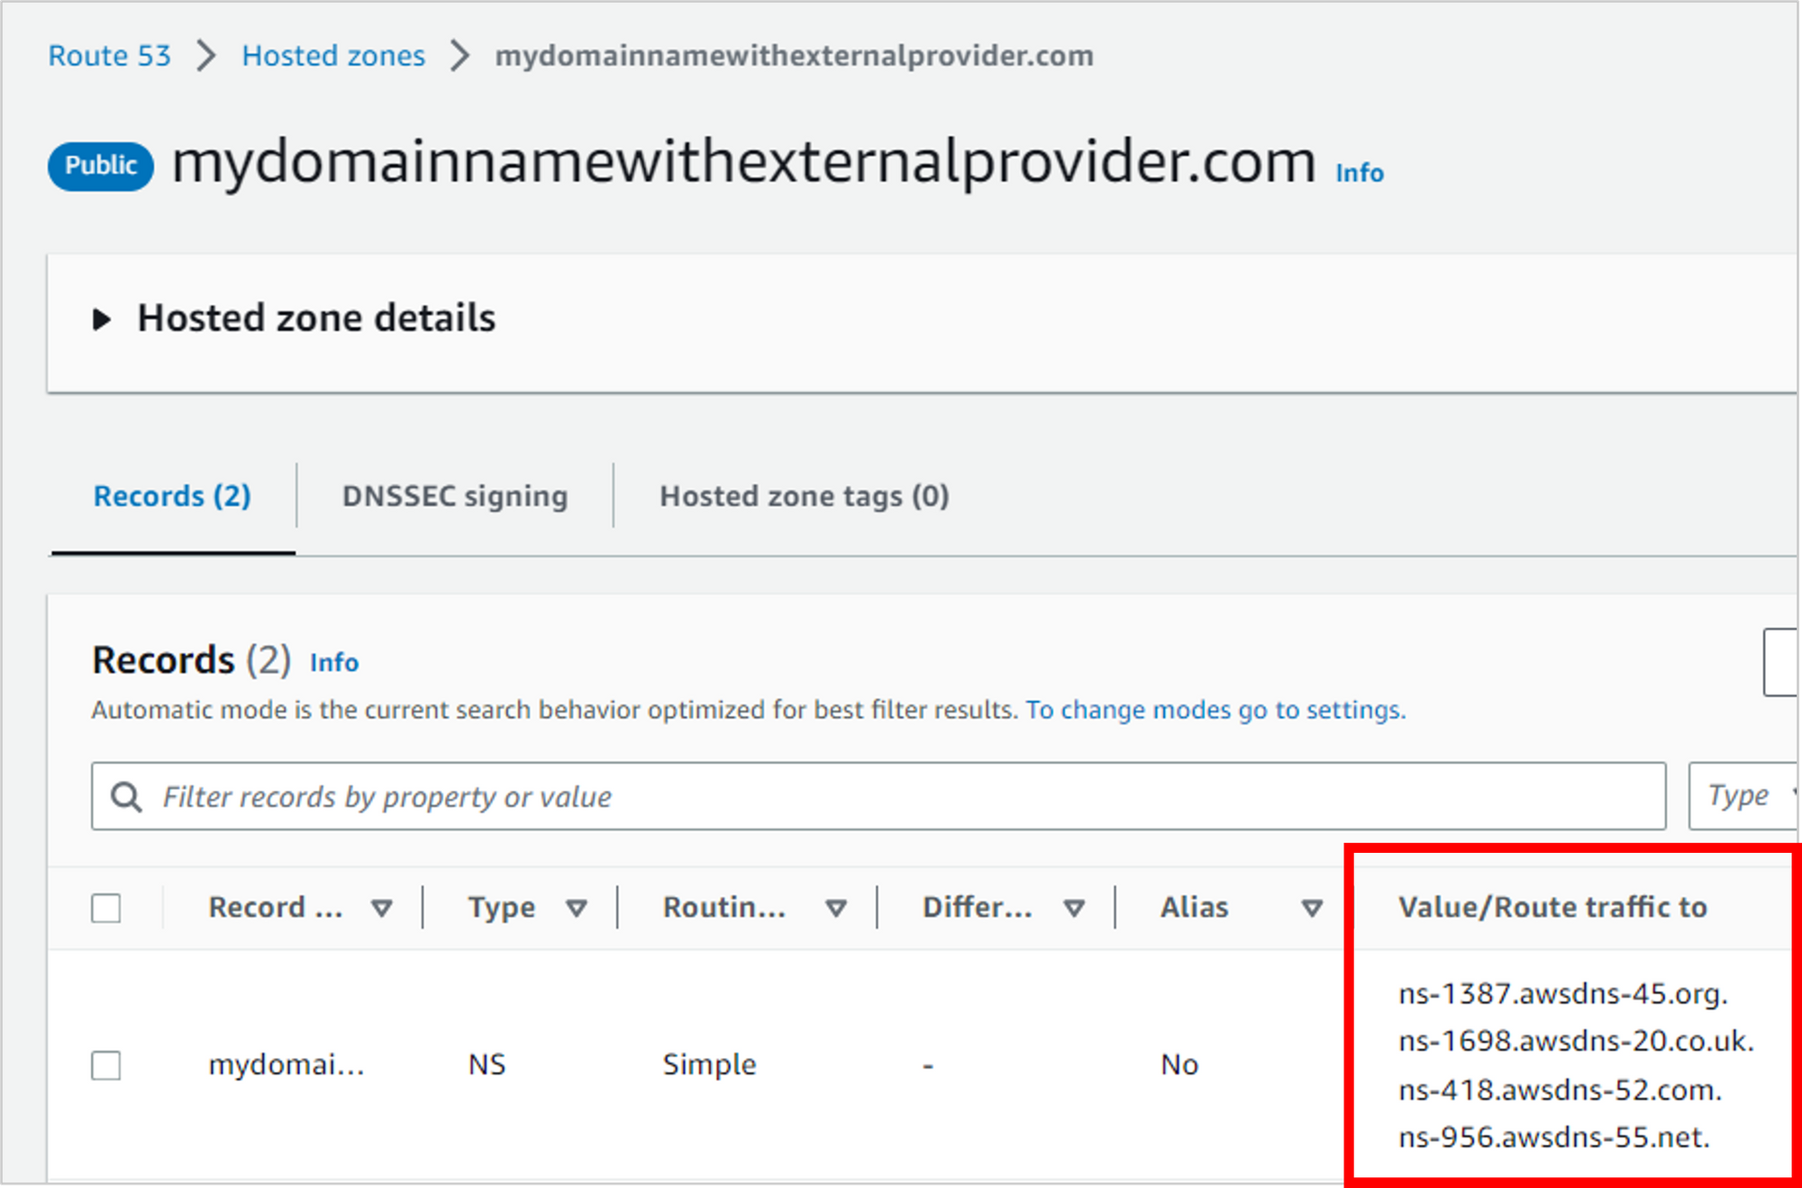Sort by Record name column arrow
The height and width of the screenshot is (1188, 1802).
click(x=382, y=908)
